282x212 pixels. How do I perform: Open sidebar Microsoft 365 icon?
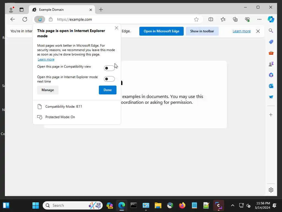(271, 75)
